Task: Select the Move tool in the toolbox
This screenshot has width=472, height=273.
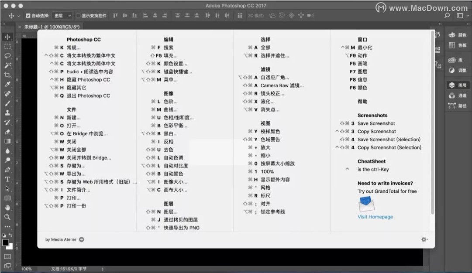Action: (x=7, y=37)
